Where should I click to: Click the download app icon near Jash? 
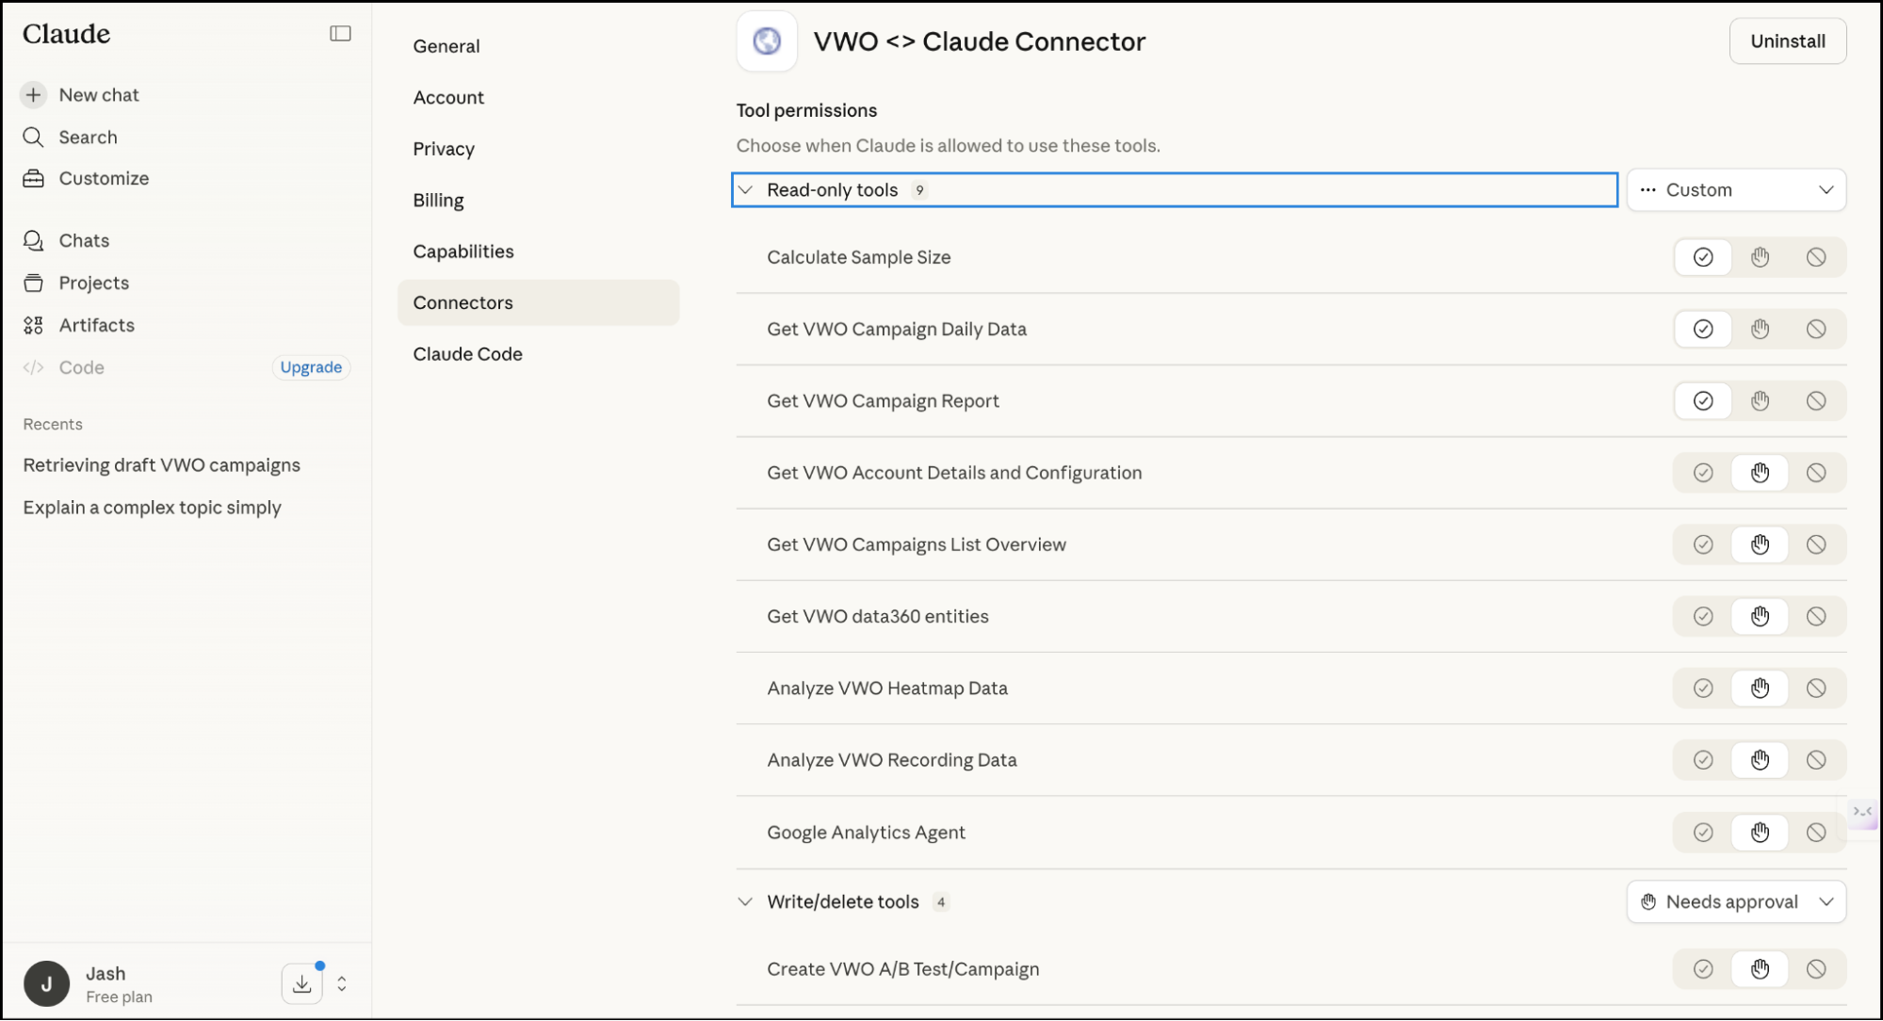[301, 983]
